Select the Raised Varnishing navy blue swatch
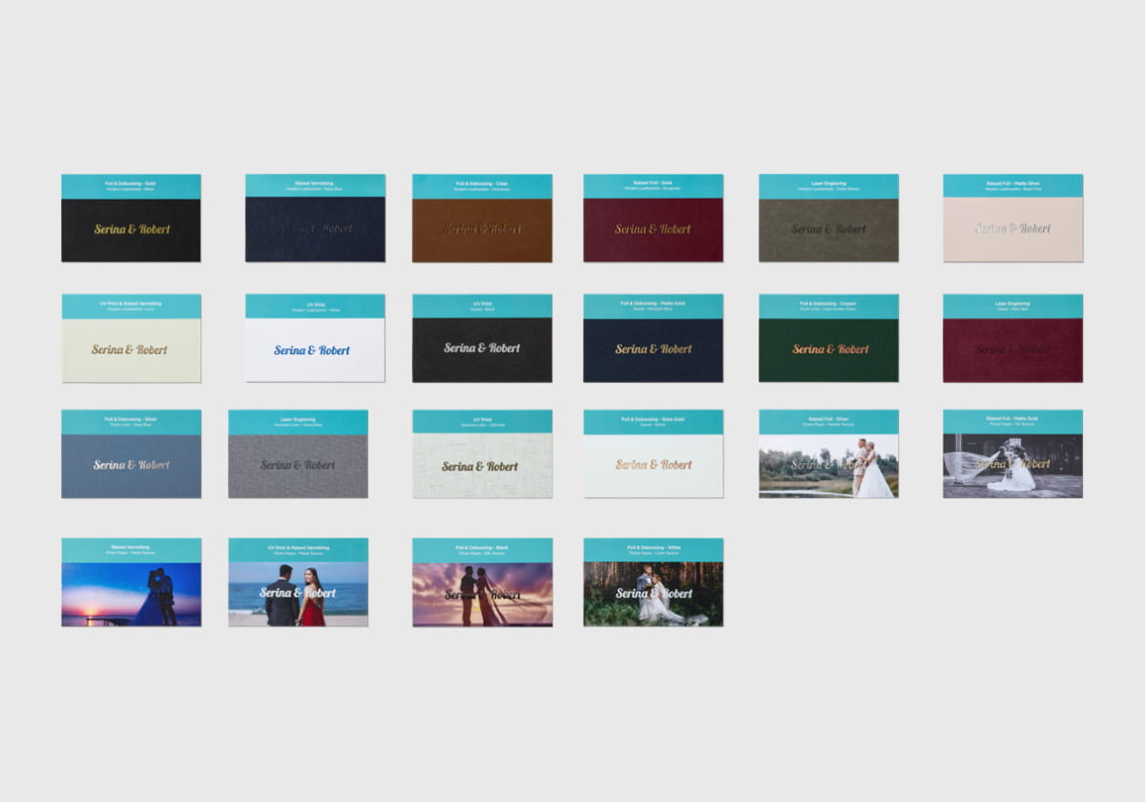Image resolution: width=1145 pixels, height=802 pixels. pos(315,218)
